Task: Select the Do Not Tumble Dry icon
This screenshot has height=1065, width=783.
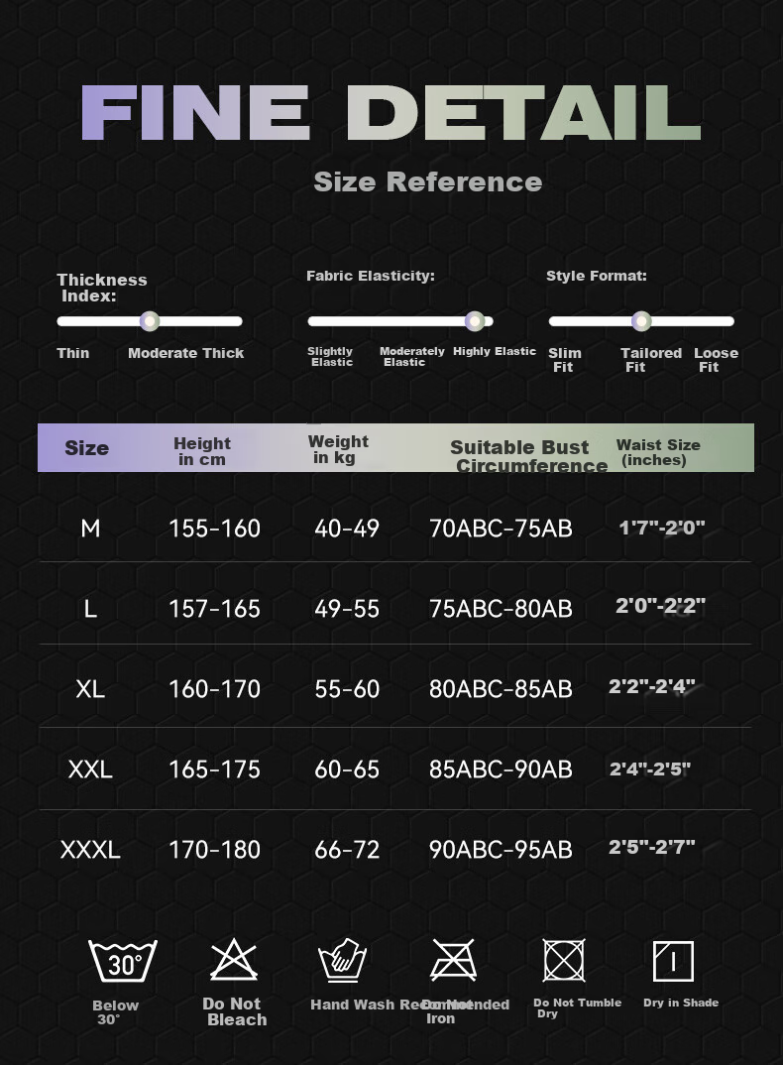Action: coord(564,961)
